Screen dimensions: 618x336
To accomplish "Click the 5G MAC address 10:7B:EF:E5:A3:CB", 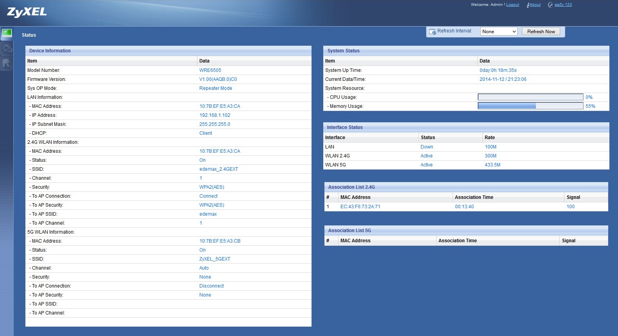I will (220, 241).
